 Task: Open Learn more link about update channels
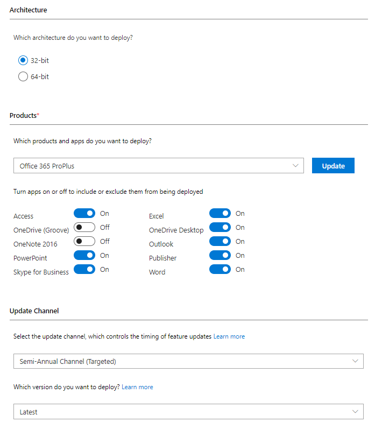pos(229,336)
